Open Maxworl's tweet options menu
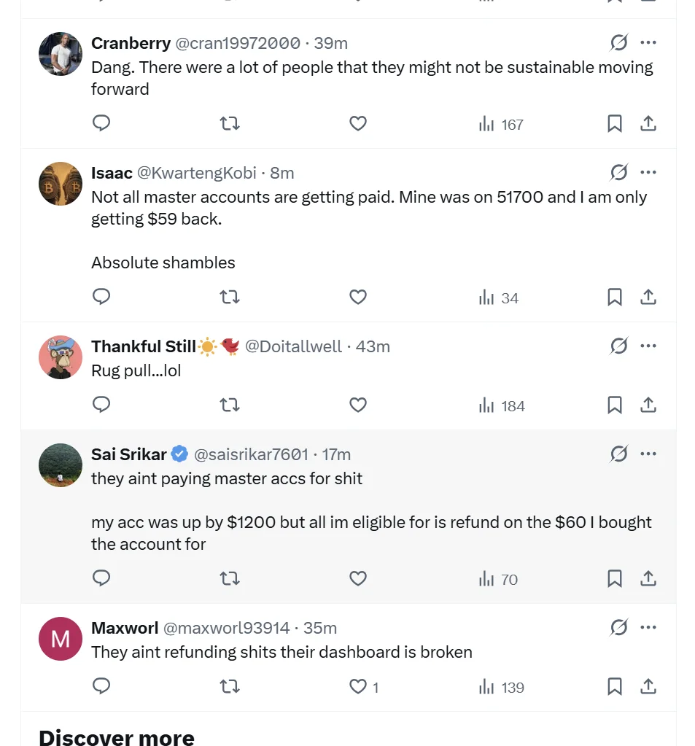 point(648,627)
